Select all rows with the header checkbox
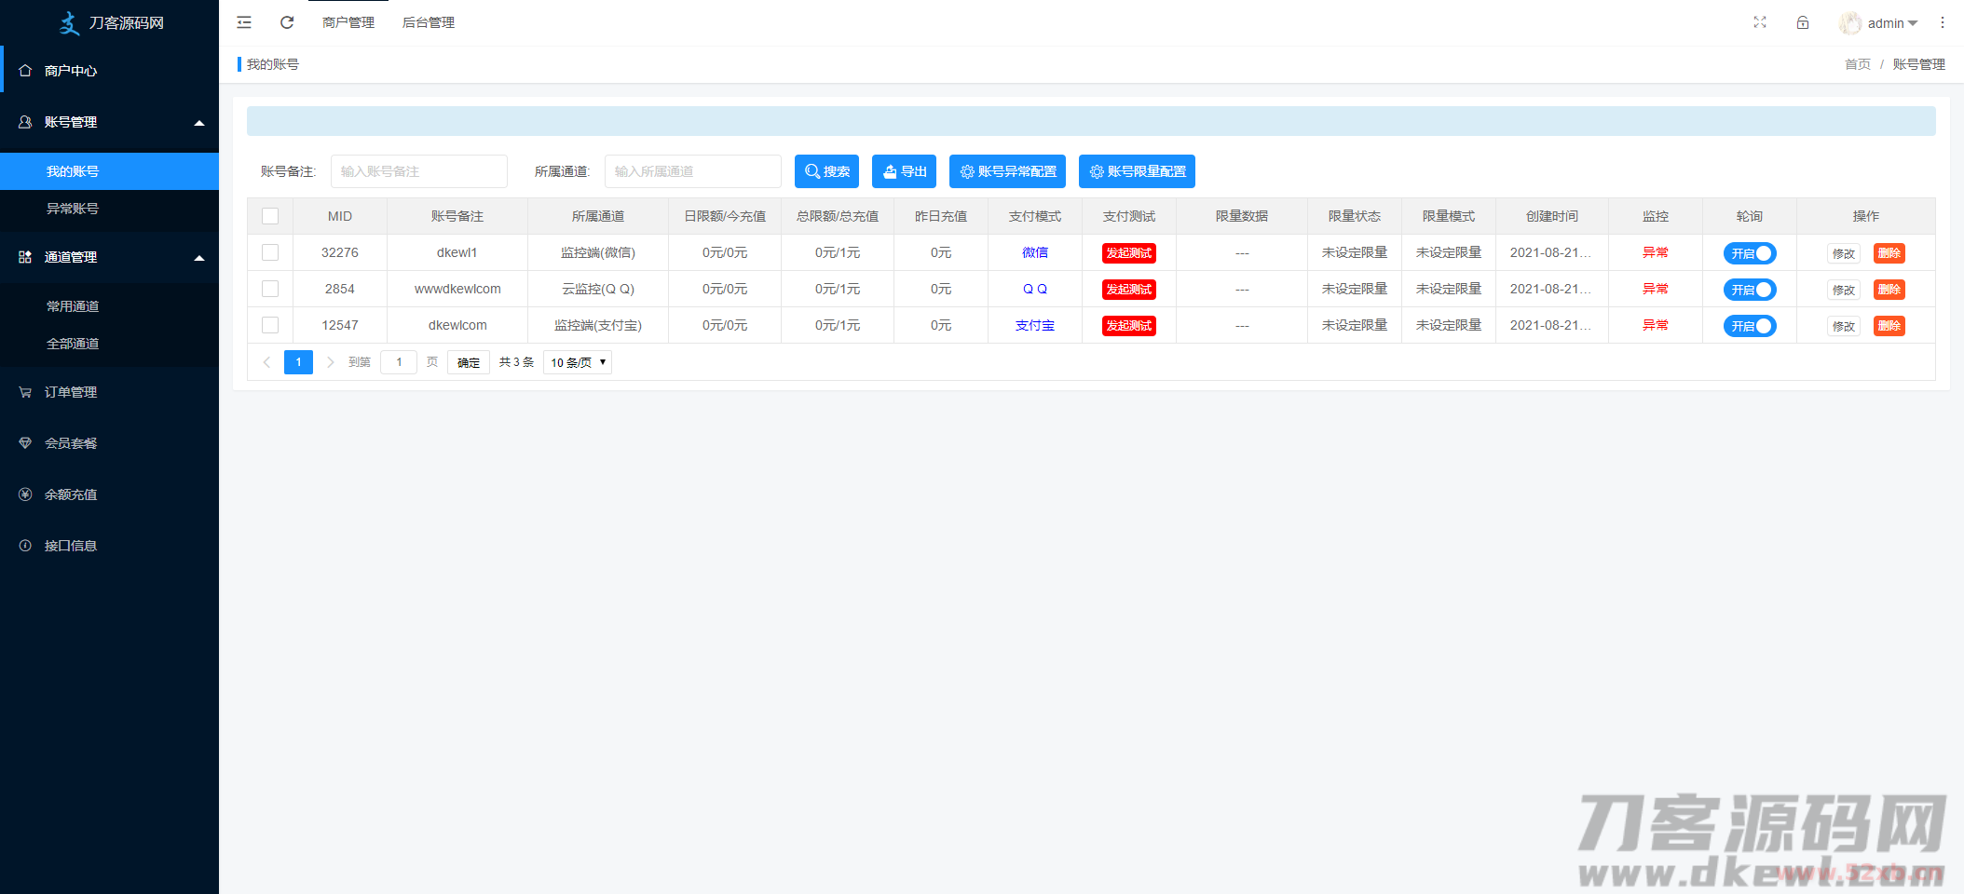 pyautogui.click(x=270, y=216)
